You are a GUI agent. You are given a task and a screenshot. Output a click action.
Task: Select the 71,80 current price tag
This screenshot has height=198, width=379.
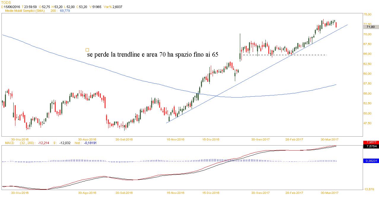(x=371, y=27)
